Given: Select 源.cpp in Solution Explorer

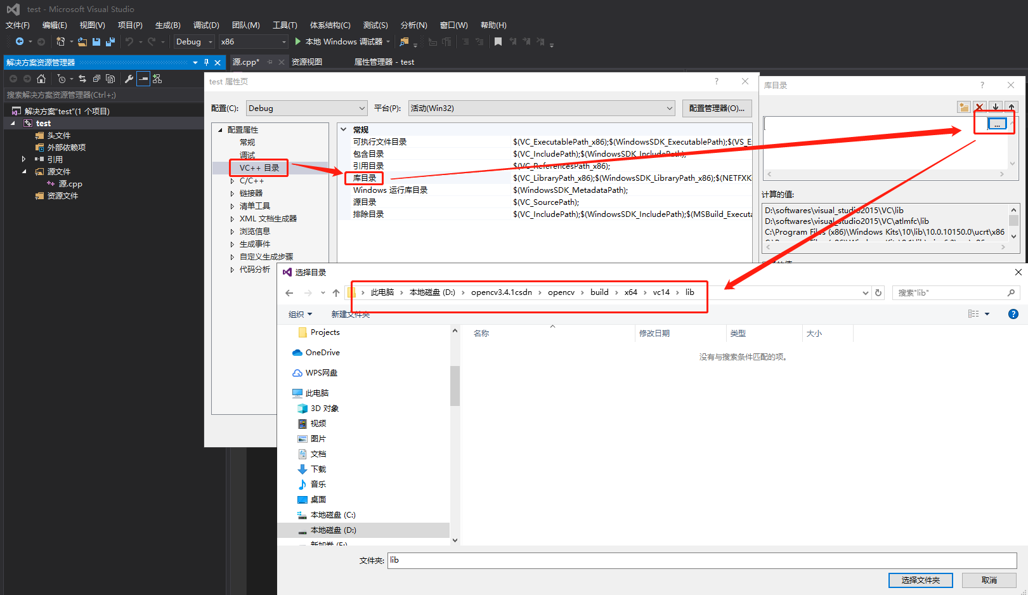Looking at the screenshot, I should pyautogui.click(x=70, y=184).
